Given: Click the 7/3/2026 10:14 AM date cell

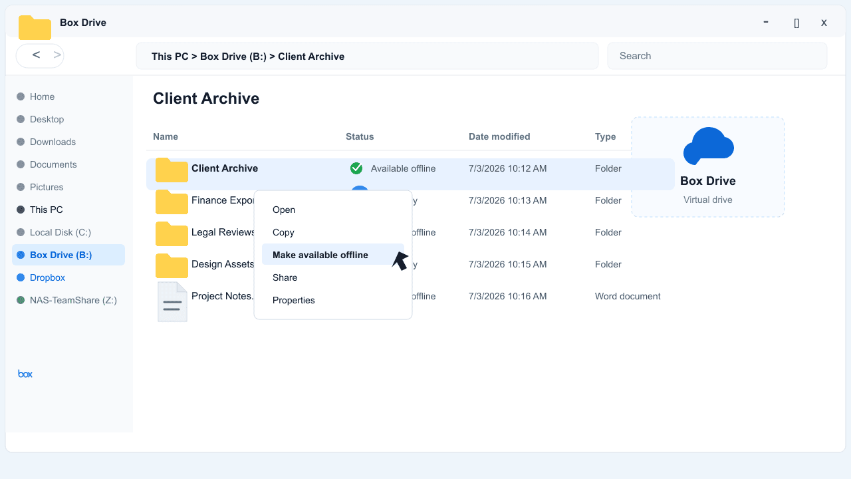Looking at the screenshot, I should pyautogui.click(x=508, y=232).
